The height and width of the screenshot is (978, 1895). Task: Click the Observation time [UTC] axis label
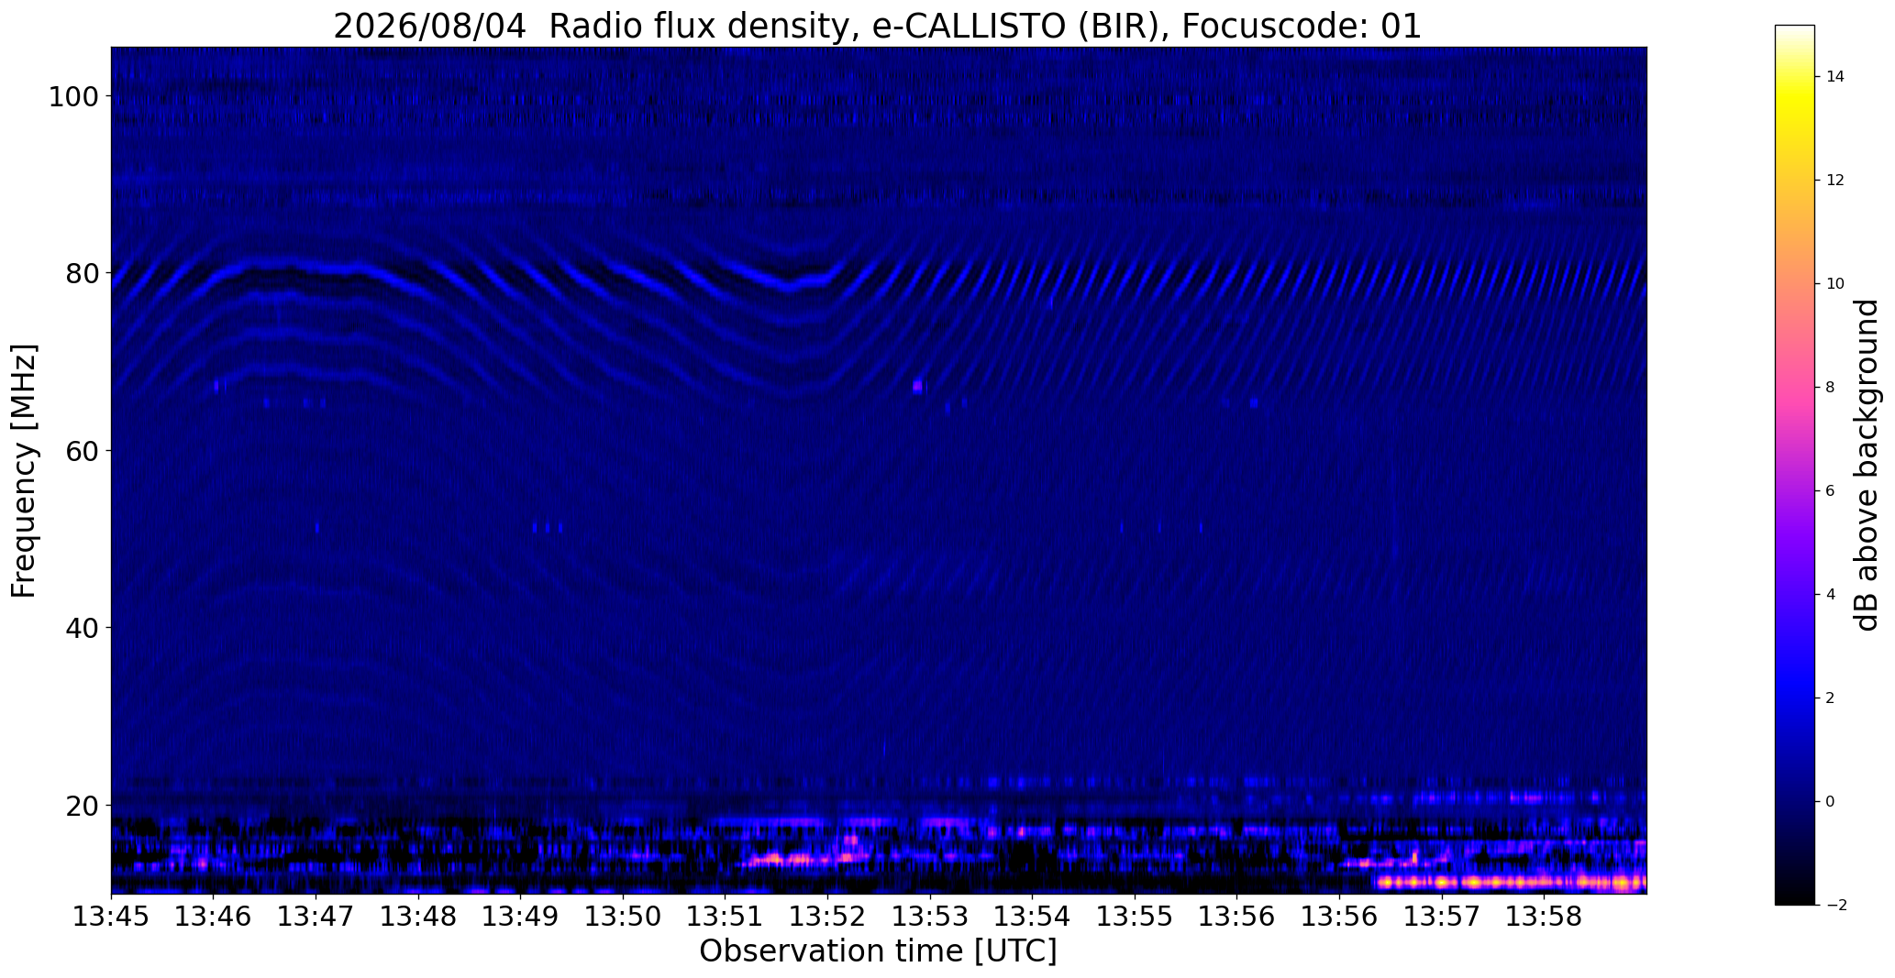pyautogui.click(x=878, y=951)
